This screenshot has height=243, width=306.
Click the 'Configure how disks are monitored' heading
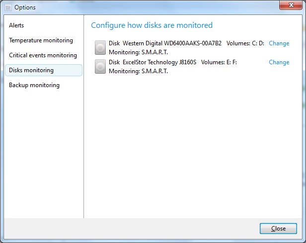click(152, 25)
